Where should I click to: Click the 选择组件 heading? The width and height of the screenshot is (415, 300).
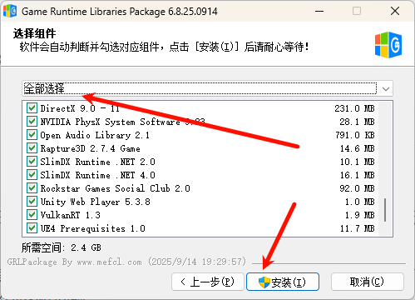34,33
